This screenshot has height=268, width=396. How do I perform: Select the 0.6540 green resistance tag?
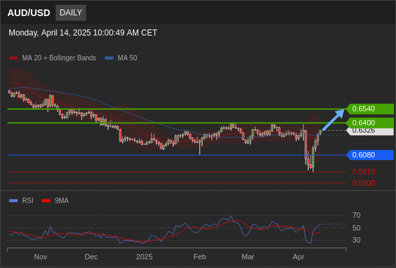click(x=370, y=109)
